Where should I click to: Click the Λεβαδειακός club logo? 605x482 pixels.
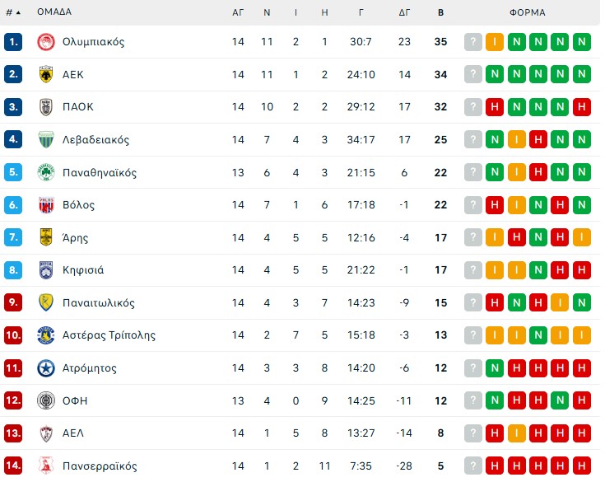pos(45,140)
